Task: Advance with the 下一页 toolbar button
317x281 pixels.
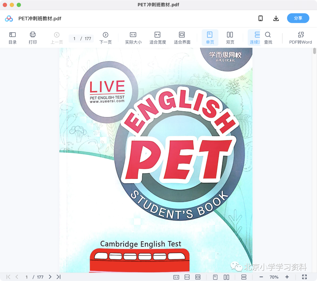Action: (105, 38)
